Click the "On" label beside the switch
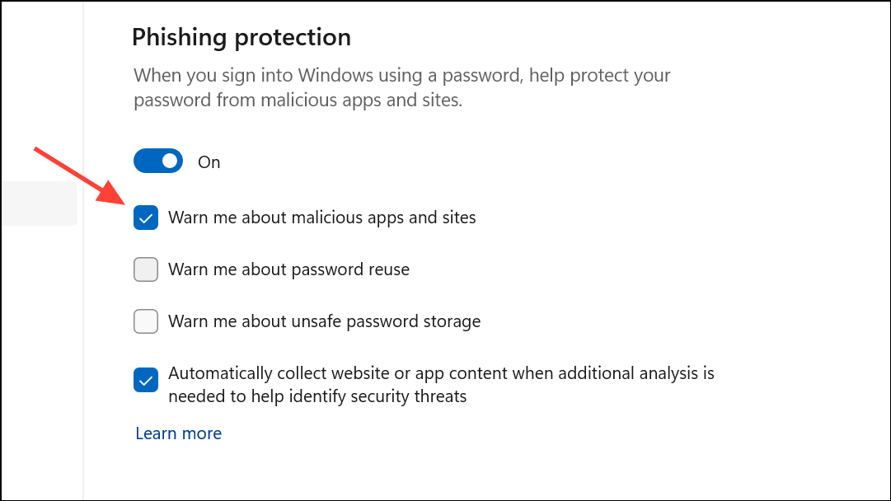Viewport: 891px width, 501px height. (x=209, y=162)
